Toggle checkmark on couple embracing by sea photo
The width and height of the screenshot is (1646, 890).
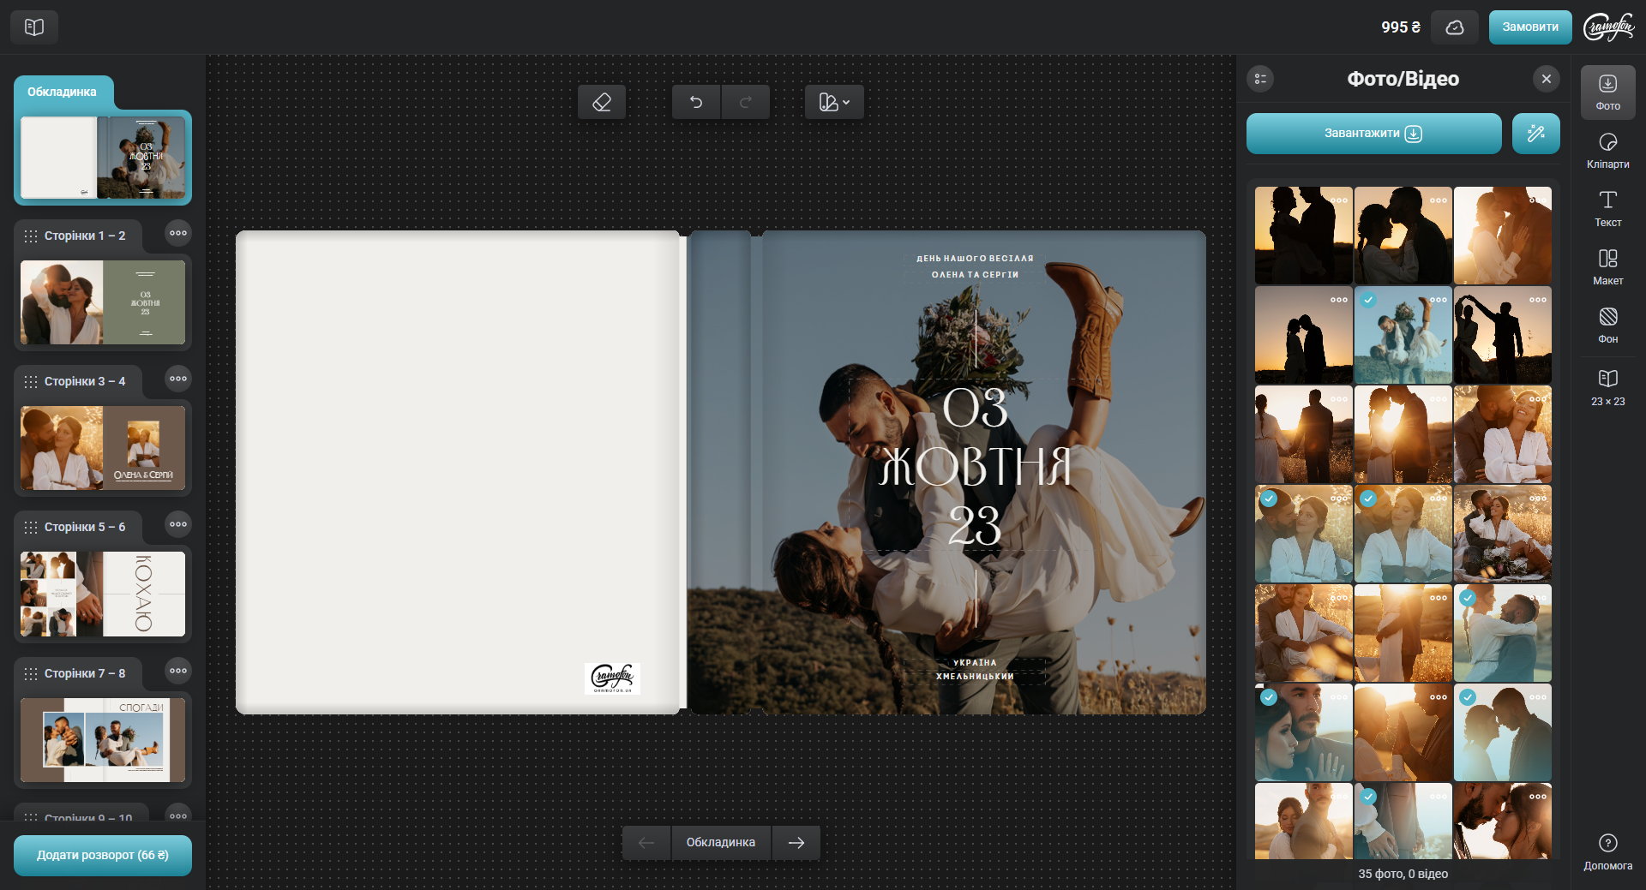pyautogui.click(x=1468, y=598)
